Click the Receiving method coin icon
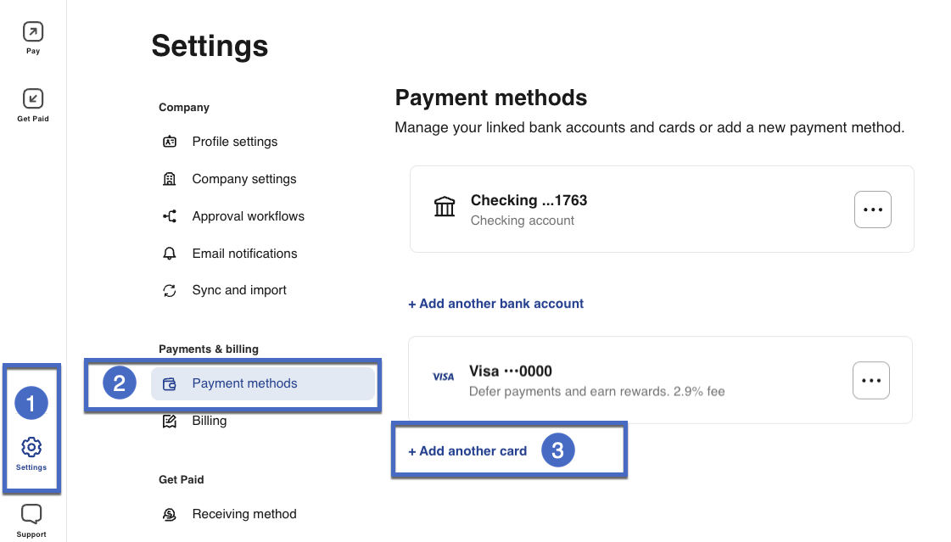 (x=170, y=514)
